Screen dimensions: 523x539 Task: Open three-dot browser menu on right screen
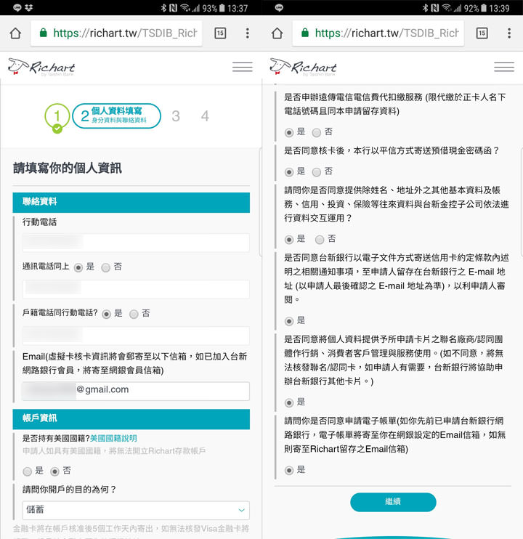(x=509, y=33)
